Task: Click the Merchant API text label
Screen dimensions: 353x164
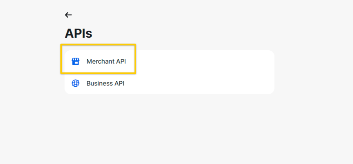Action: pos(106,61)
